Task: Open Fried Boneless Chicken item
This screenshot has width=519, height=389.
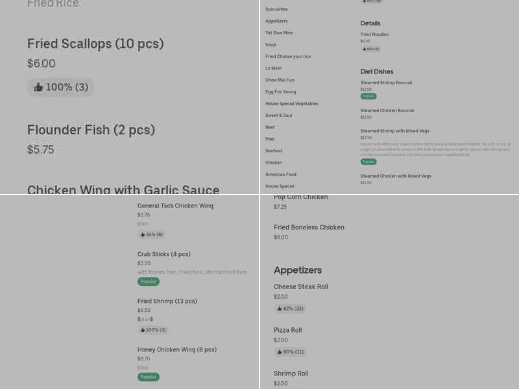Action: [x=309, y=228]
